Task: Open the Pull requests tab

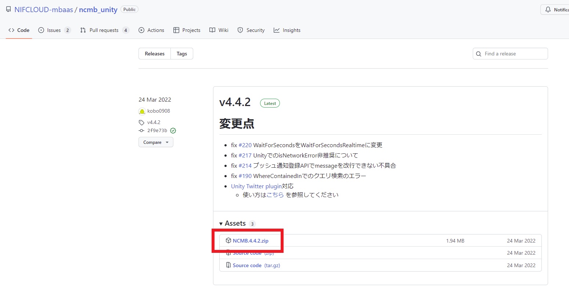Action: 104,30
